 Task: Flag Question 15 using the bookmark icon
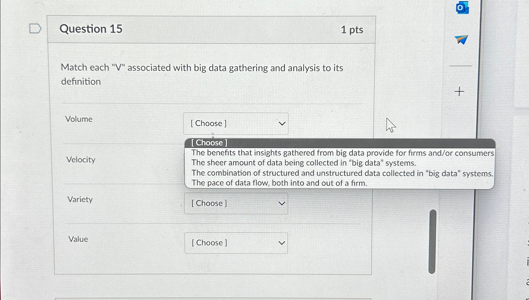35,28
